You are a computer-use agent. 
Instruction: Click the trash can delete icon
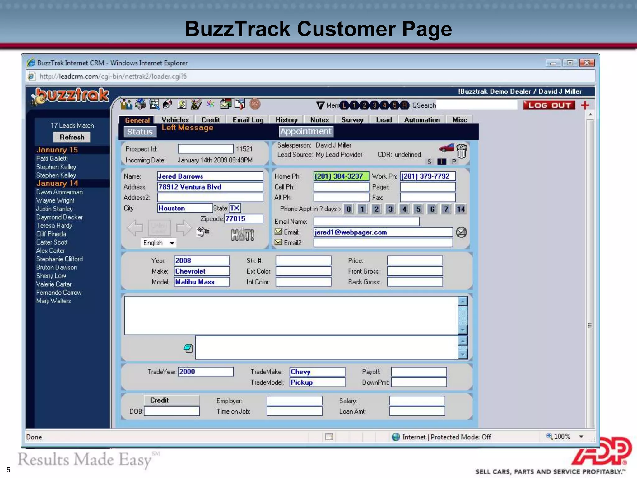tap(462, 151)
